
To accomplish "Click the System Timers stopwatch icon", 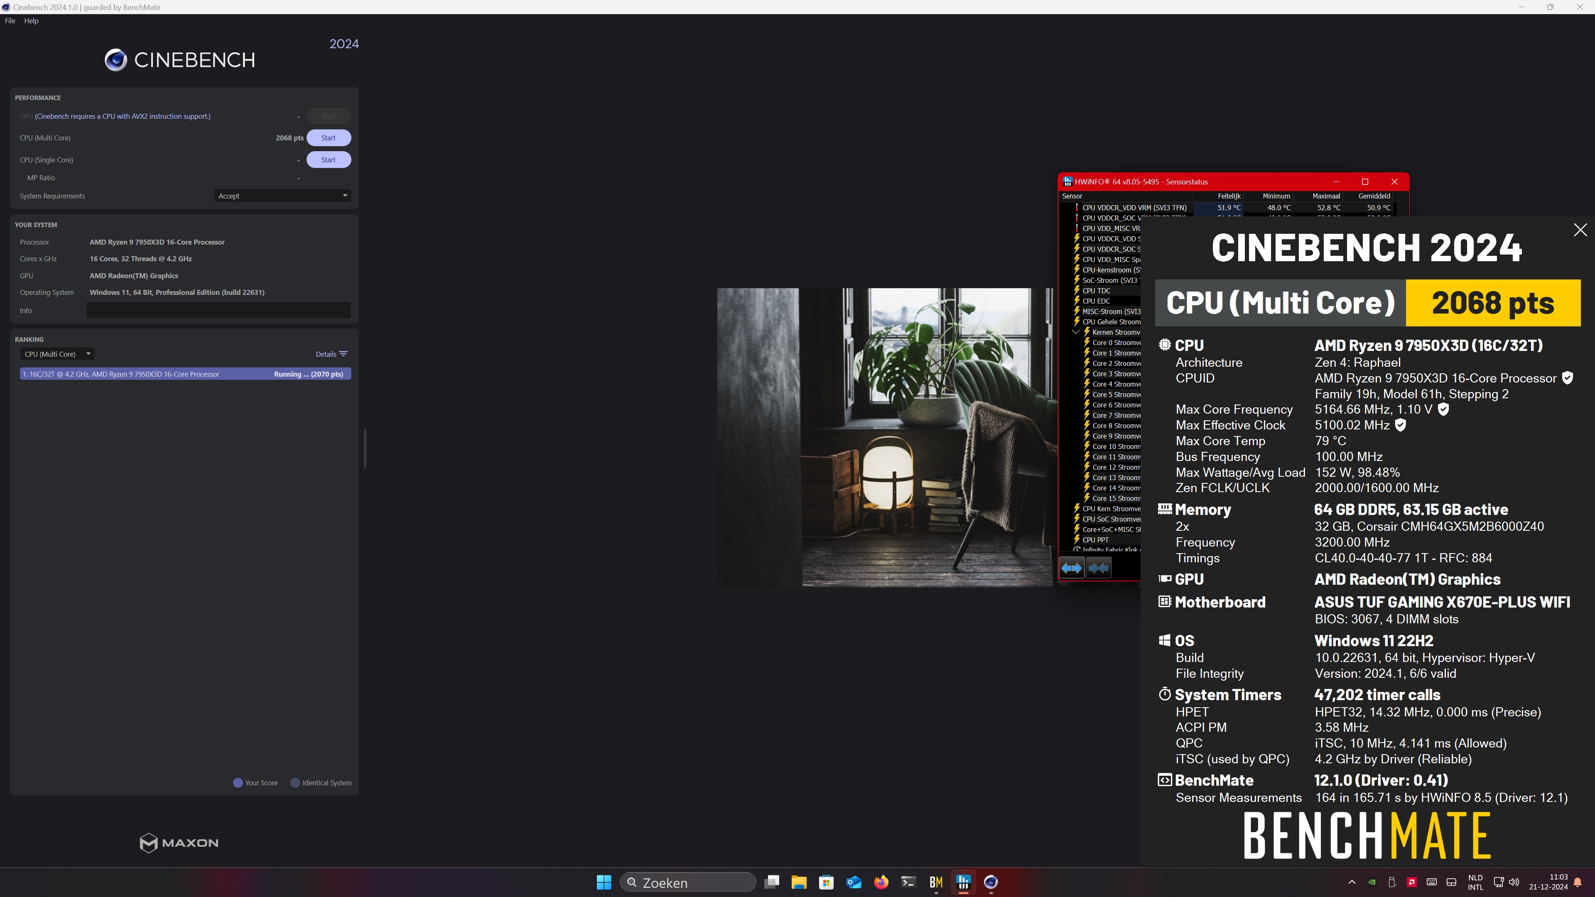I will coord(1165,694).
